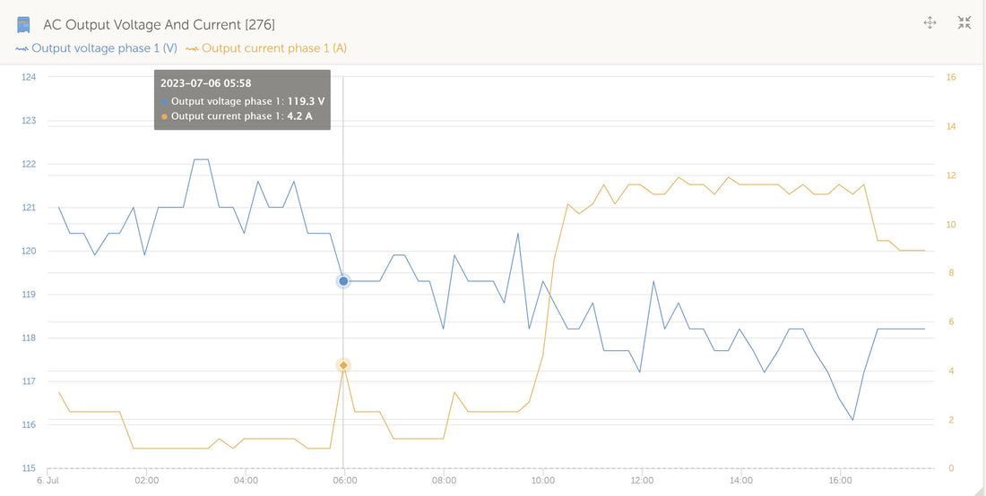This screenshot has height=496, width=986.
Task: Click the 6. Jul date axis label
Action: click(48, 480)
